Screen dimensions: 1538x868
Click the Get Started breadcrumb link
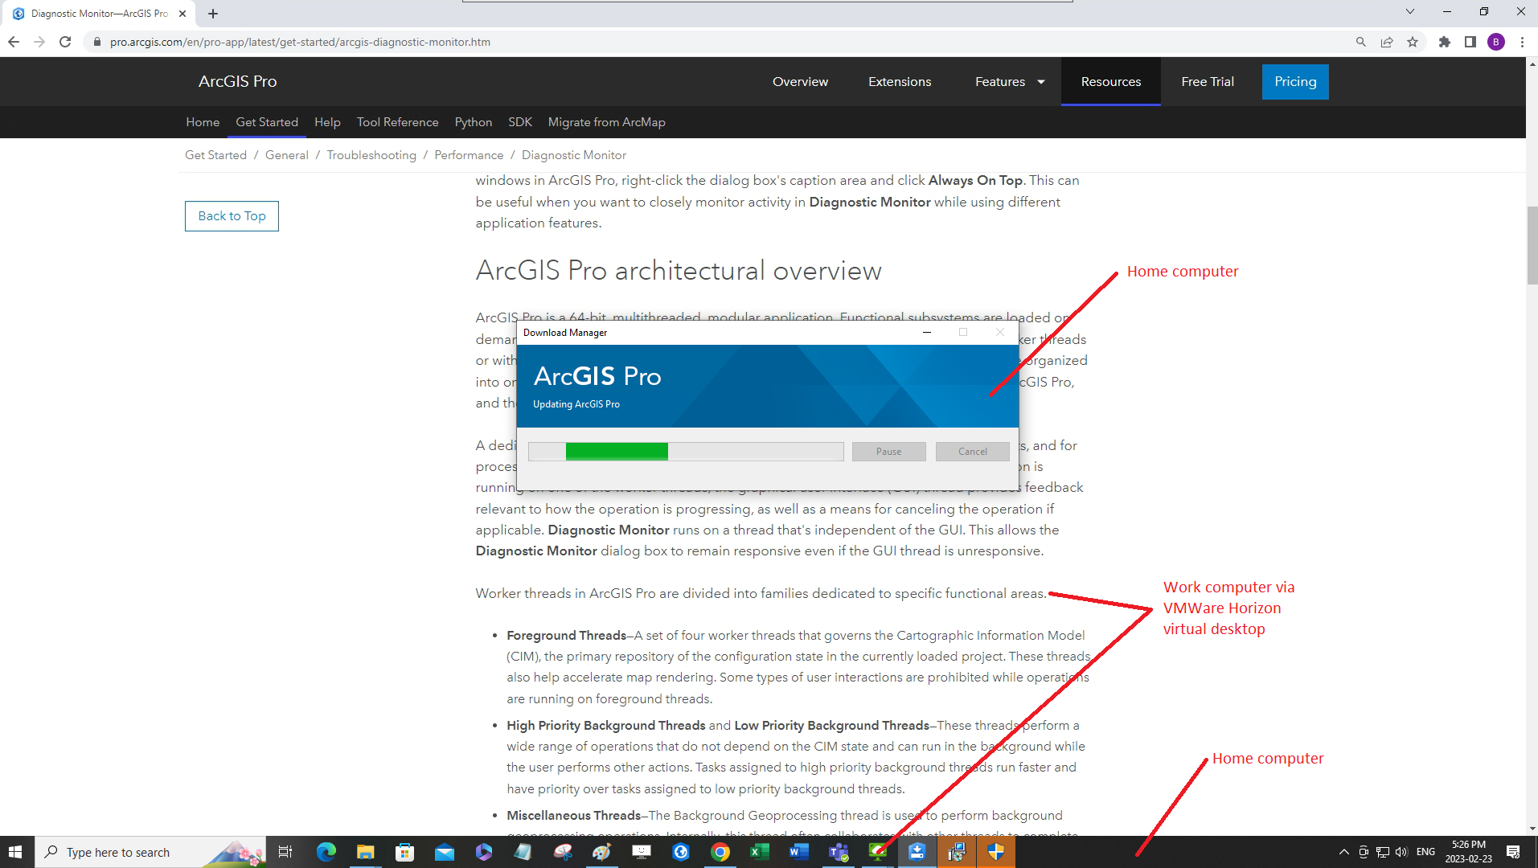click(215, 155)
